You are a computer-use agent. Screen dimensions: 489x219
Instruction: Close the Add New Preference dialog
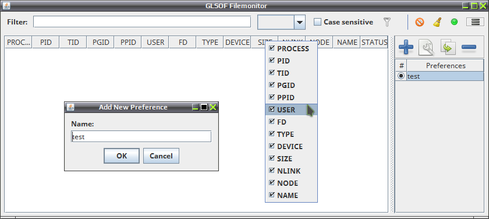[x=213, y=107]
